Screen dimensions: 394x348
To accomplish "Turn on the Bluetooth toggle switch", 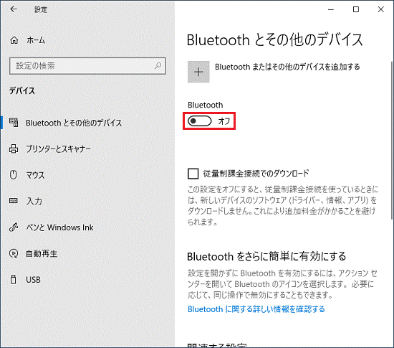I will (x=200, y=121).
